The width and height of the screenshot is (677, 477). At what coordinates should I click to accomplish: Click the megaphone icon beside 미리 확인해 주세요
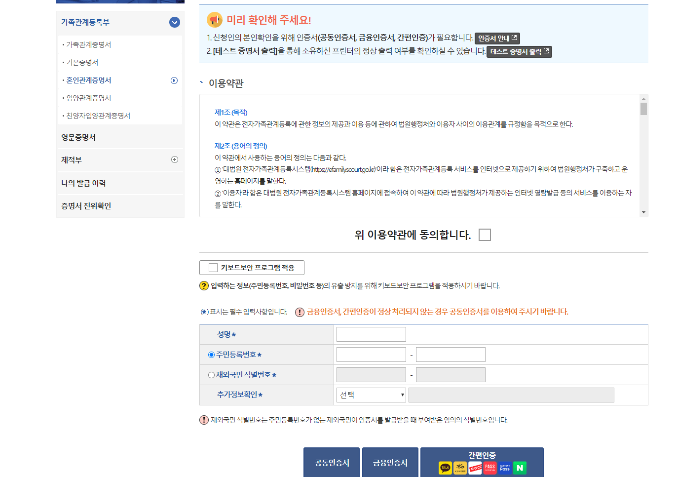[213, 19]
